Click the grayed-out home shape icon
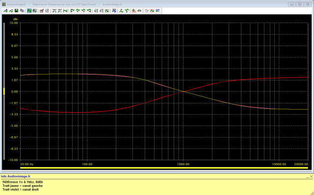Image resolution: width=314 pixels, height=195 pixels. [x=147, y=11]
